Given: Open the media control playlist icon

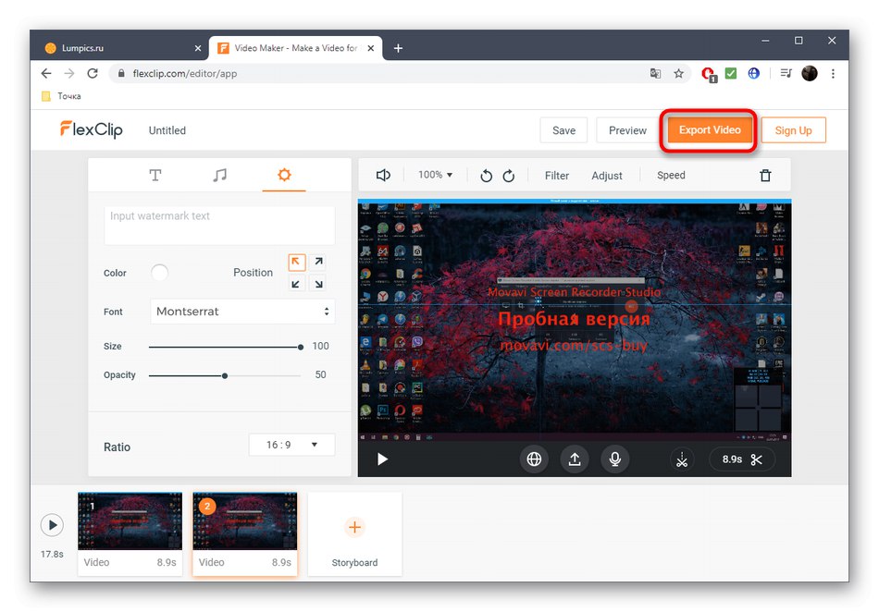Looking at the screenshot, I should pos(786,73).
